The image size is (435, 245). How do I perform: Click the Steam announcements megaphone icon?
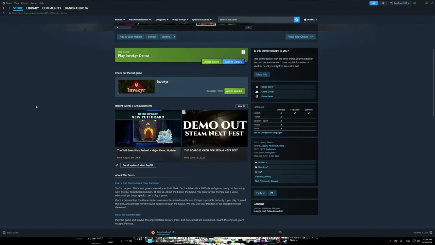point(373,3)
